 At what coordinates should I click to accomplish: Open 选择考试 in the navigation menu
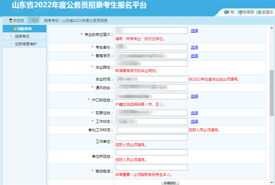(x=22, y=36)
